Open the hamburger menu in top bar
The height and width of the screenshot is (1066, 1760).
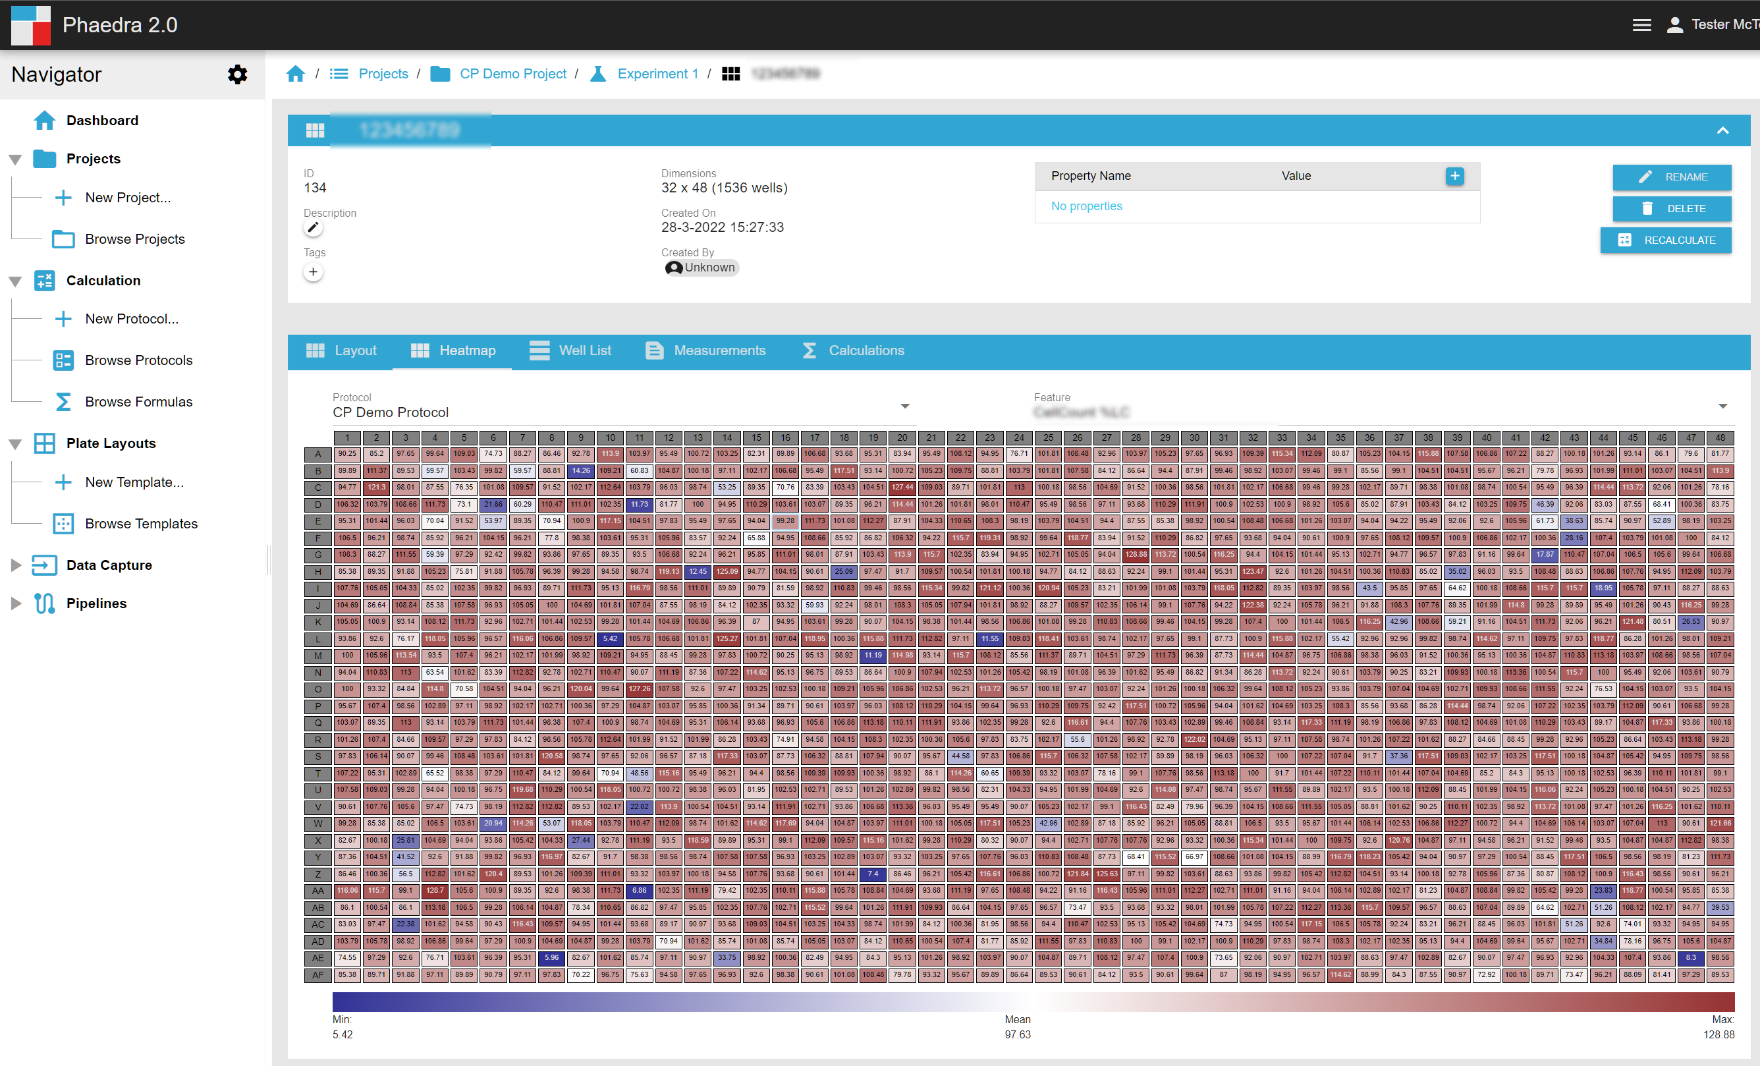[1641, 25]
